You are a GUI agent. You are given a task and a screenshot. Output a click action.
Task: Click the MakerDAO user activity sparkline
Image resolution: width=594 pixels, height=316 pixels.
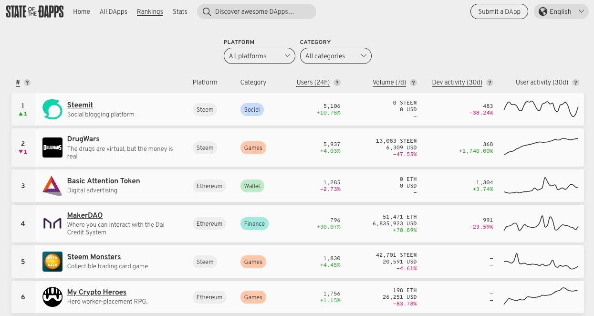point(541,223)
